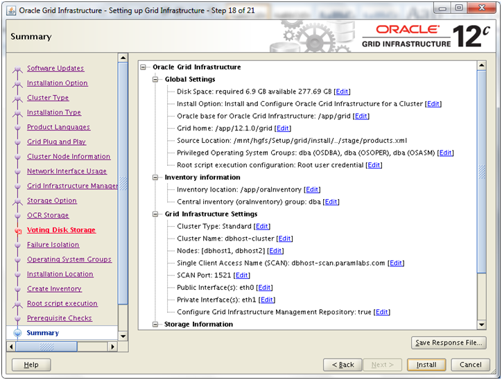Maximize the installer window
This screenshot has height=380, width=502.
pos(459,8)
